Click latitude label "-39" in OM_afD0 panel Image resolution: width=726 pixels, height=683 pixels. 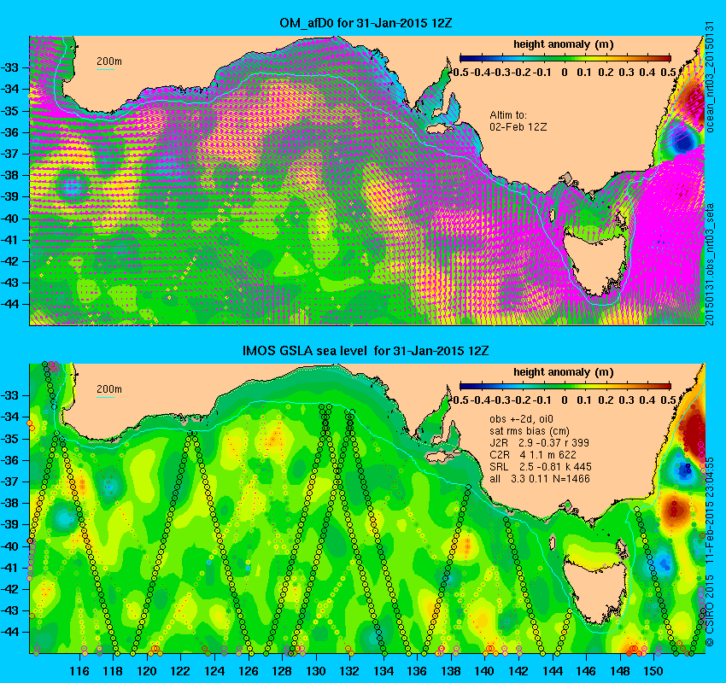point(9,196)
